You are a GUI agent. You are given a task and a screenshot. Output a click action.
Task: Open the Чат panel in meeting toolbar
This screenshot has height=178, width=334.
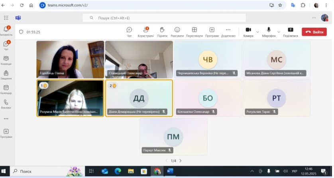pyautogui.click(x=129, y=31)
